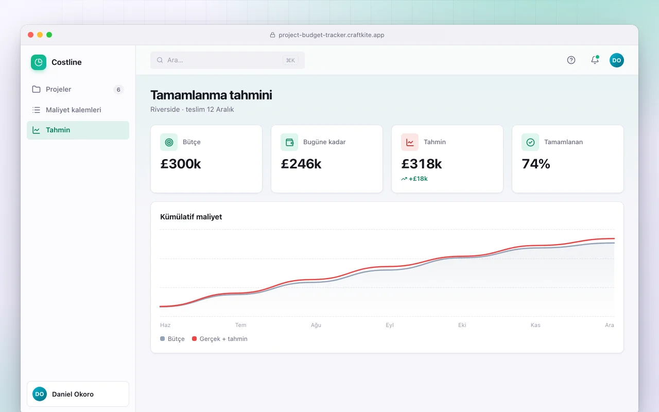Click the Eyl axis label
The image size is (659, 412).
(390, 325)
